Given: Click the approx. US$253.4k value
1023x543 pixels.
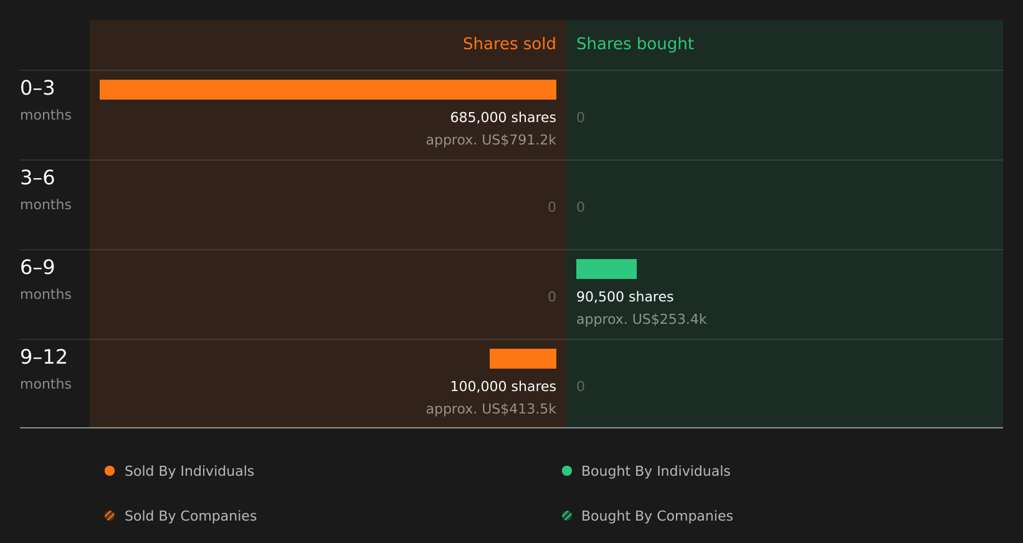Looking at the screenshot, I should 641,319.
